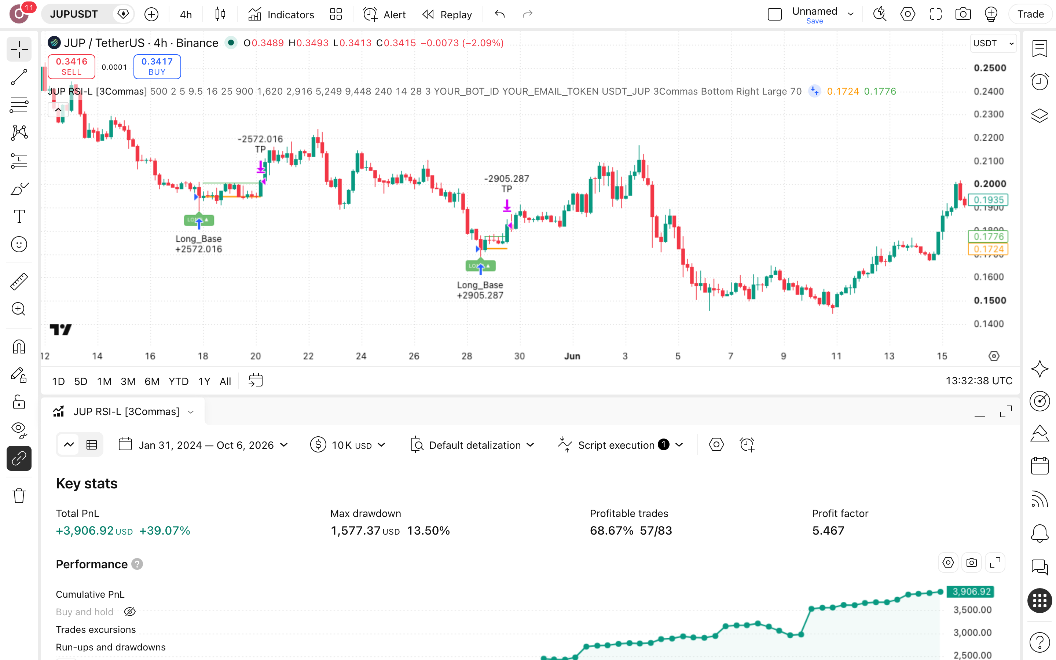Select the text annotation tool

coord(19,216)
